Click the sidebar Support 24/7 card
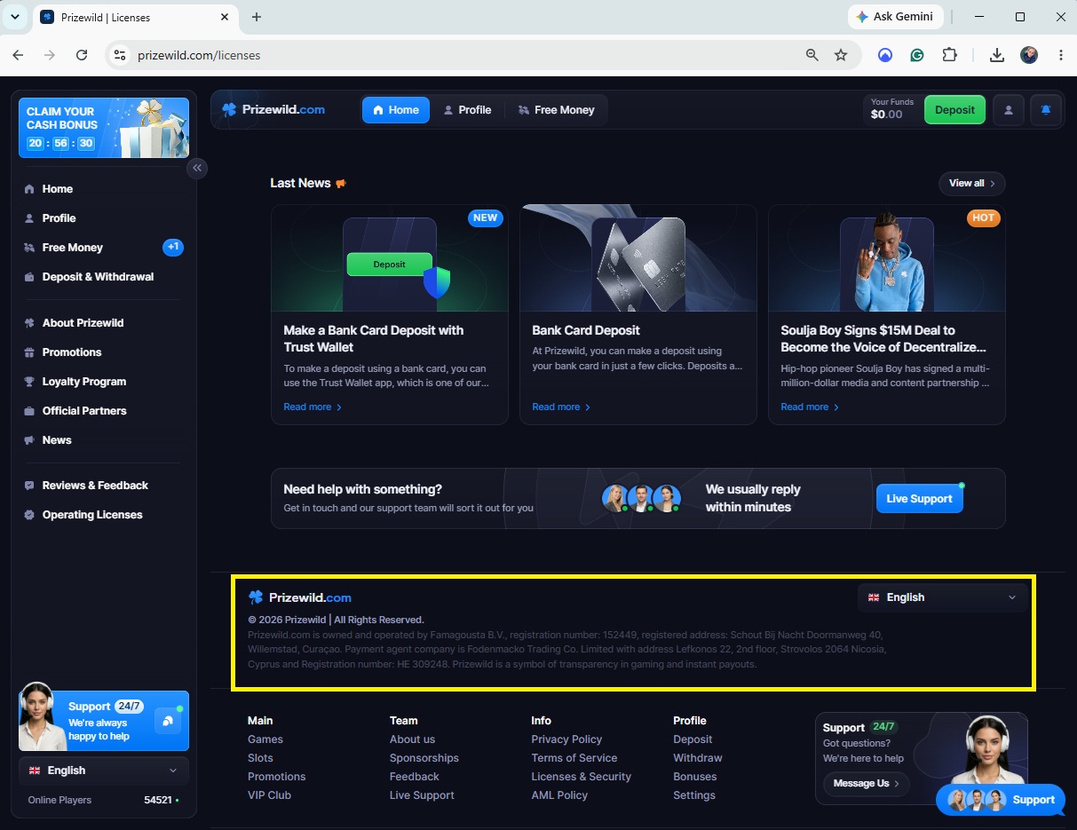Screen dimensions: 1077x830 click(x=104, y=721)
